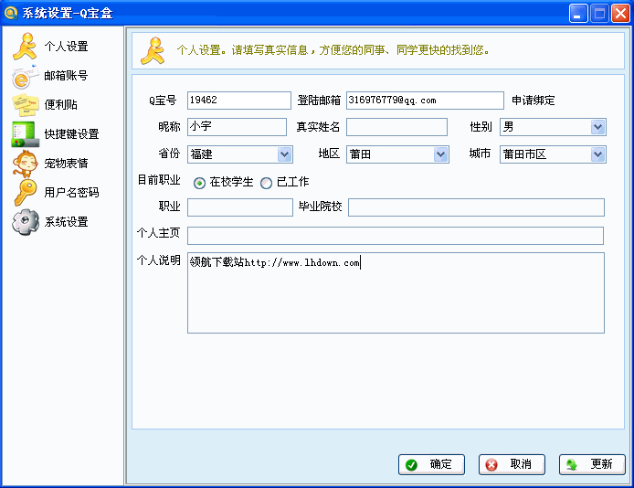Screen dimensions: 634x488
Task: Open 便利贴 section
Action: tap(60, 105)
